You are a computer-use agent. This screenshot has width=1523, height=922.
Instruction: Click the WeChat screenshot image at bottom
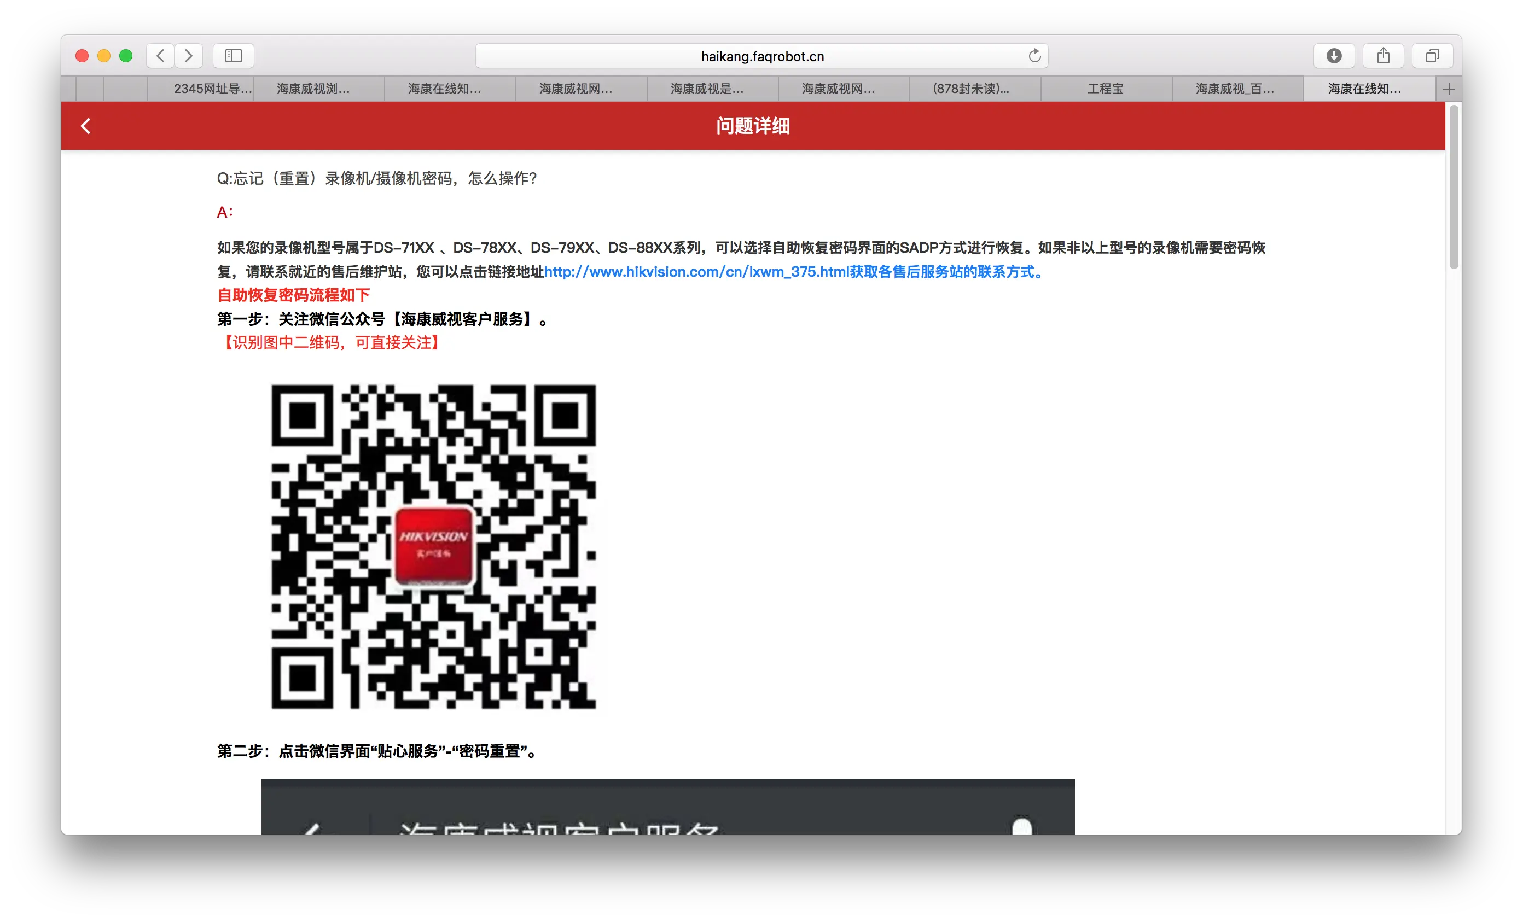pos(667,807)
